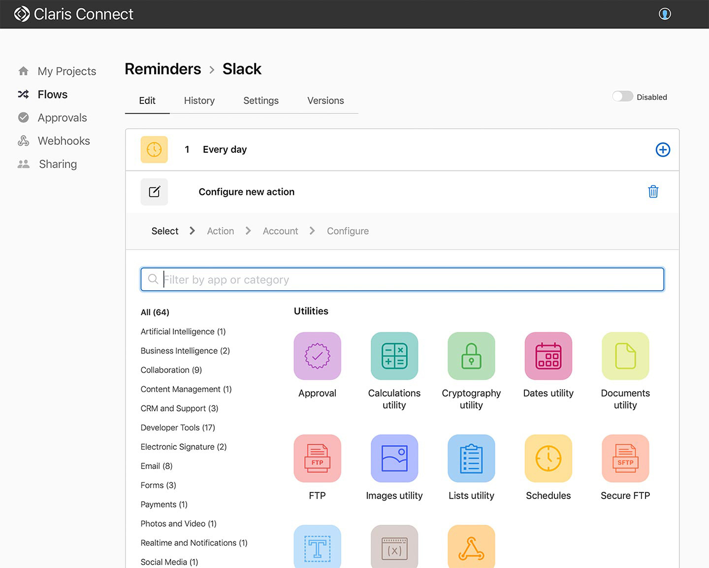
Task: Select the Schedules utility icon
Action: 548,458
